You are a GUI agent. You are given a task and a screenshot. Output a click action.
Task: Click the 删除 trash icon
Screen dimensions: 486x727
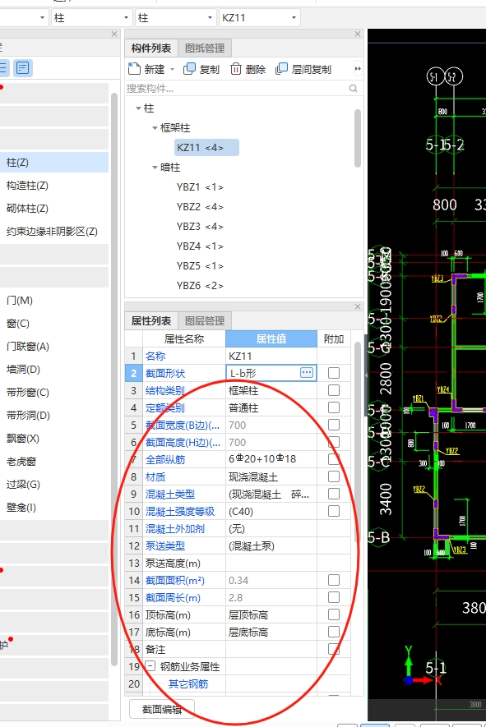click(236, 69)
